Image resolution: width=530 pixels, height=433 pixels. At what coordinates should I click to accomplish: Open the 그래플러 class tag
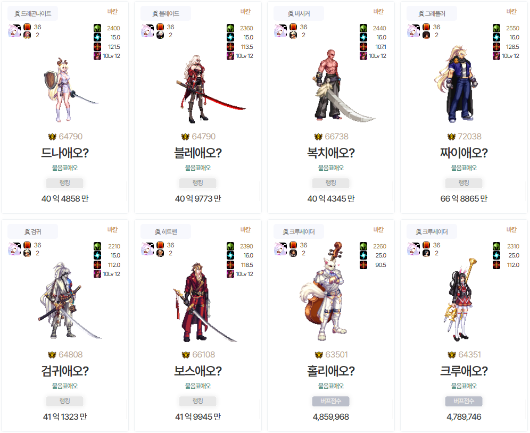(432, 13)
